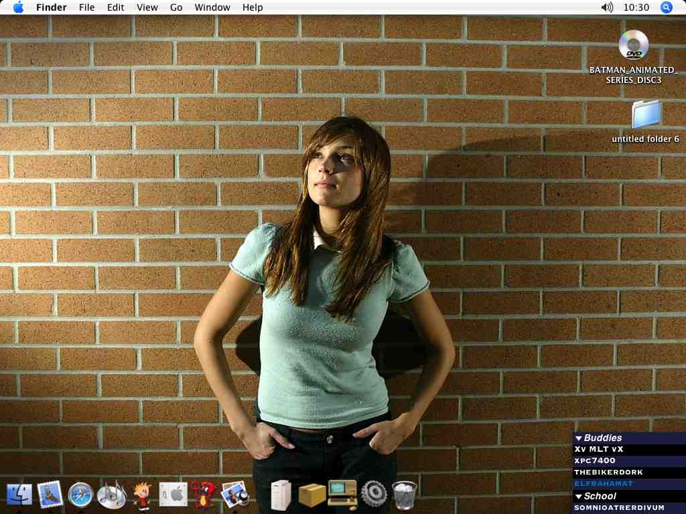The height and width of the screenshot is (514, 686).
Task: Open System Preferences Apple switch icon
Action: coord(174,495)
